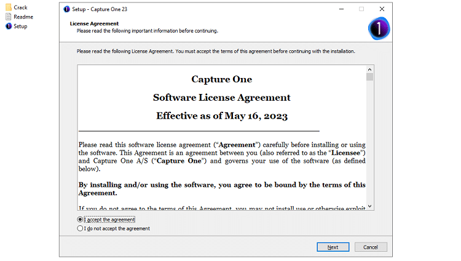
Task: Click "Effective as of May 16, 2023" text
Action: click(x=222, y=115)
